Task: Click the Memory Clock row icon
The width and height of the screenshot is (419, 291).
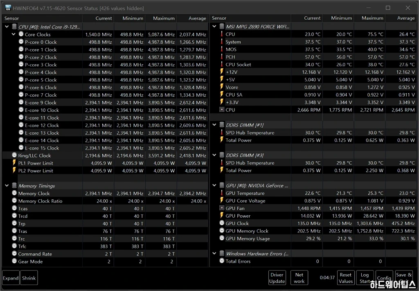Action: pyautogui.click(x=14, y=193)
